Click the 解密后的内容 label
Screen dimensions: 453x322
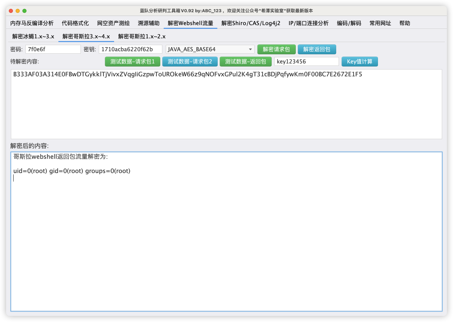pos(30,146)
